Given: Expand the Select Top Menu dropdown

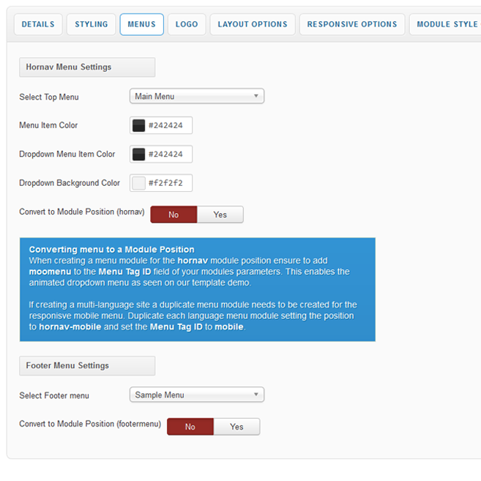Looking at the screenshot, I should point(196,96).
